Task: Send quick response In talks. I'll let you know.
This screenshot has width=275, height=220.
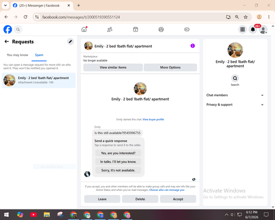Action: [118, 162]
